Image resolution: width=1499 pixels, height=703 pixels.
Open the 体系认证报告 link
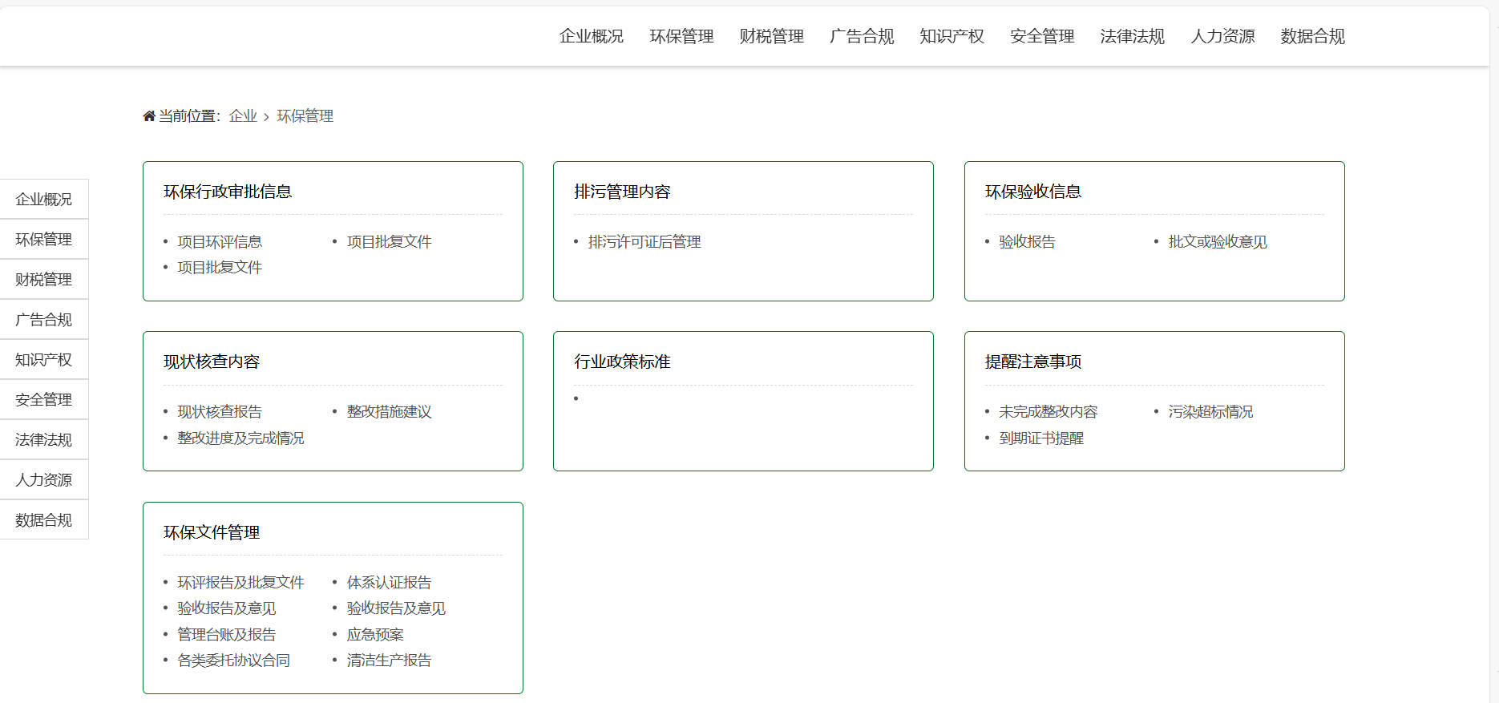(389, 582)
